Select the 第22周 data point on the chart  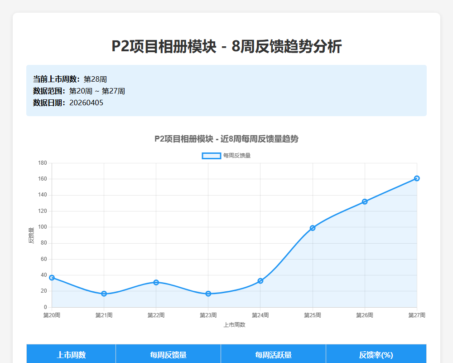click(156, 282)
